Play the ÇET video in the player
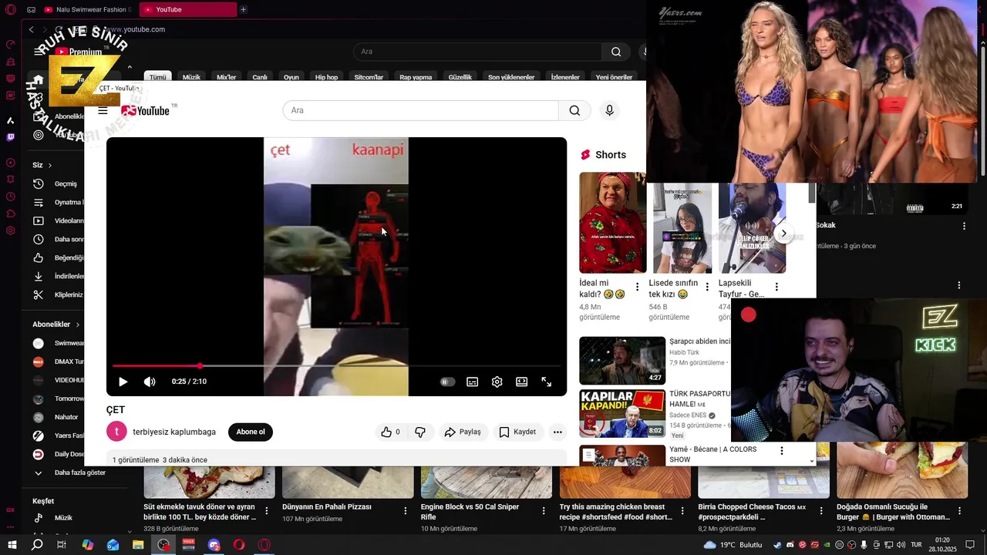Image resolution: width=987 pixels, height=555 pixels. [123, 382]
